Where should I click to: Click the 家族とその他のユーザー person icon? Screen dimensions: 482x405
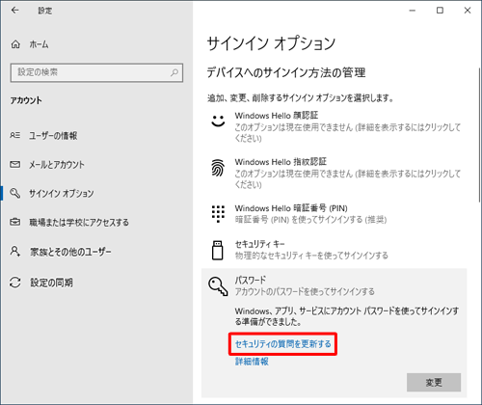(x=15, y=251)
